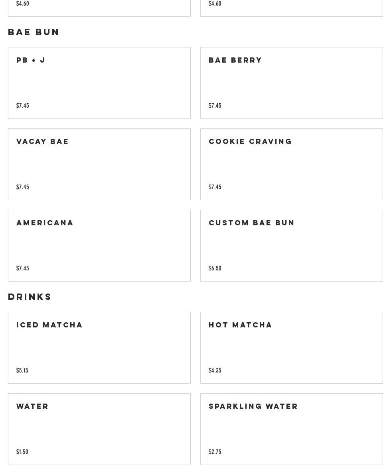Click the $7.45 price under PB + J
Screen dimensions: 385x473
(23, 106)
